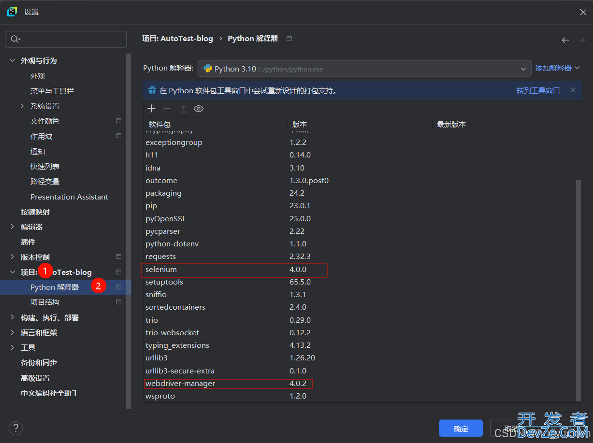This screenshot has height=443, width=593.
Task: Navigate back with left arrow
Action: tap(565, 40)
